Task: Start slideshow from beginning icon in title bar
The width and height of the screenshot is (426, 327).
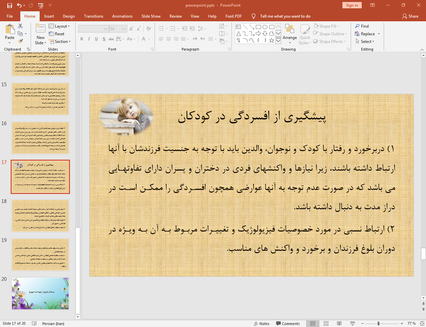Action: (41, 5)
